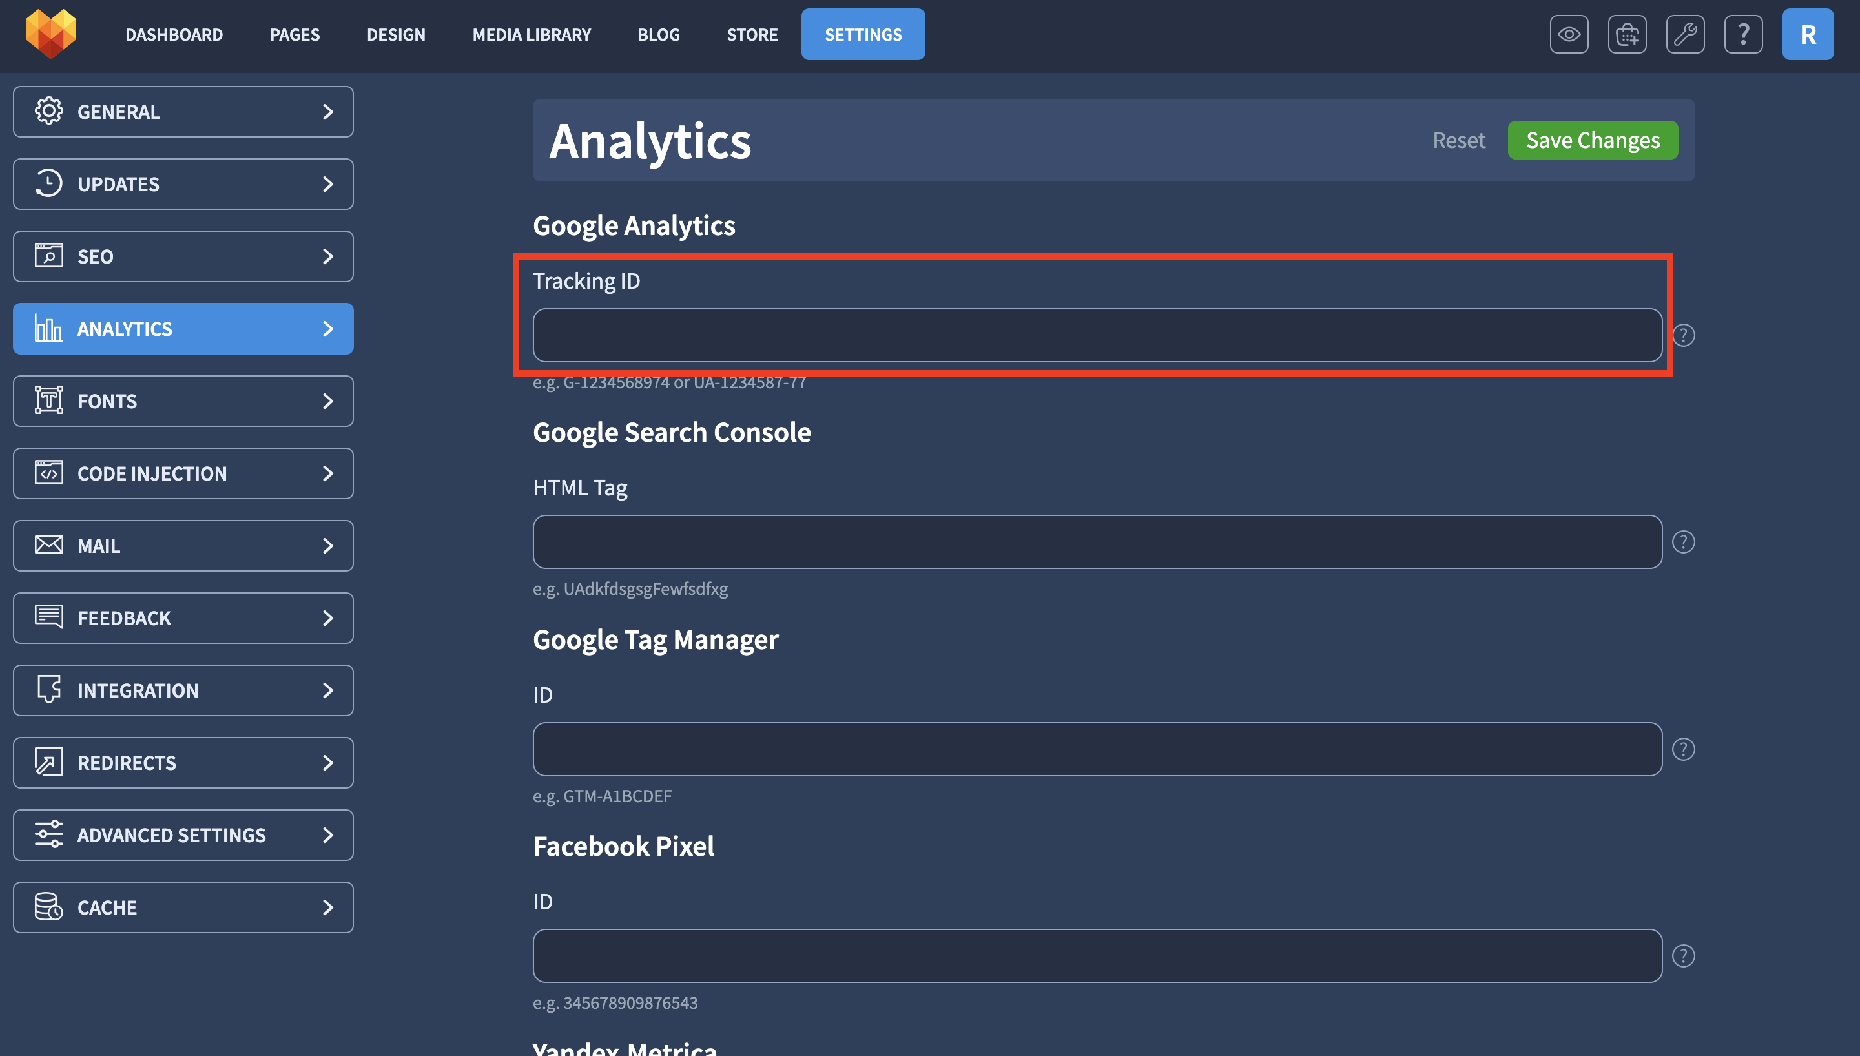The height and width of the screenshot is (1056, 1860).
Task: Open the REDIRECTS label in sidebar
Action: (x=127, y=762)
